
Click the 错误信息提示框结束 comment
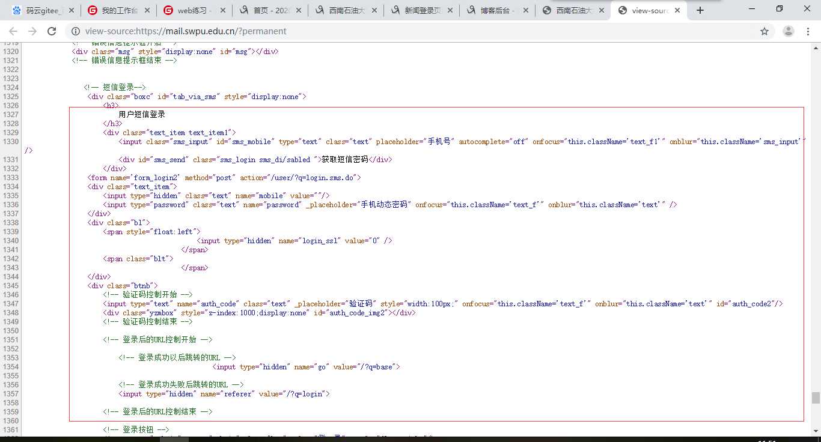tap(124, 60)
